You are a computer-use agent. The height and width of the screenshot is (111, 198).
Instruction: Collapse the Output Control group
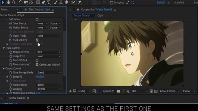4,68
